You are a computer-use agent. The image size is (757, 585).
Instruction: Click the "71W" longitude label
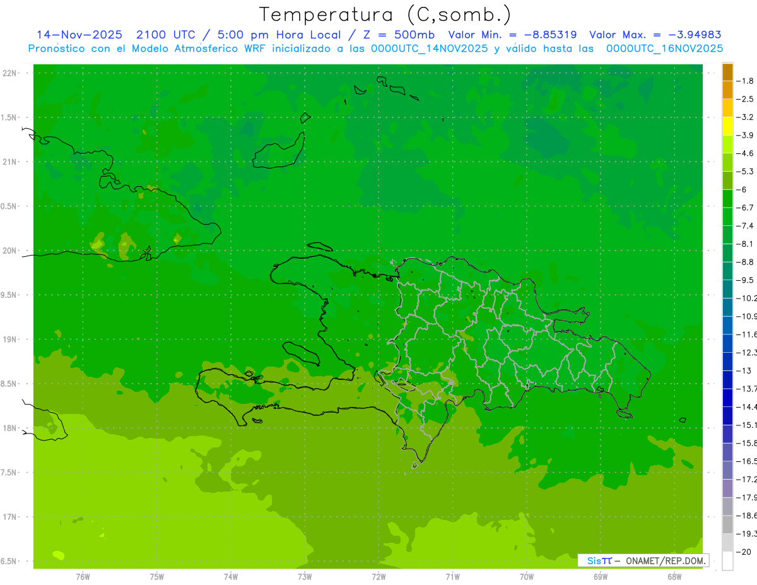[x=452, y=576]
